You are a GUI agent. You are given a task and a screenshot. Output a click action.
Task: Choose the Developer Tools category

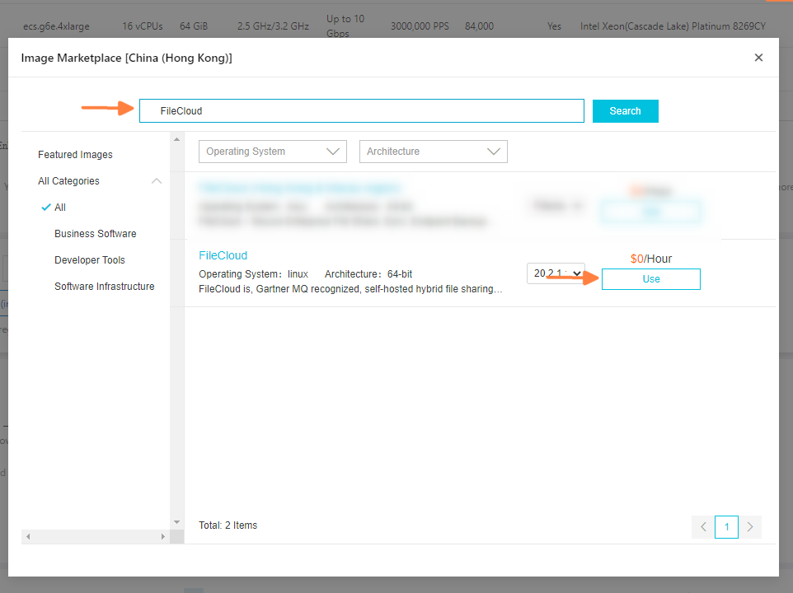click(x=90, y=260)
